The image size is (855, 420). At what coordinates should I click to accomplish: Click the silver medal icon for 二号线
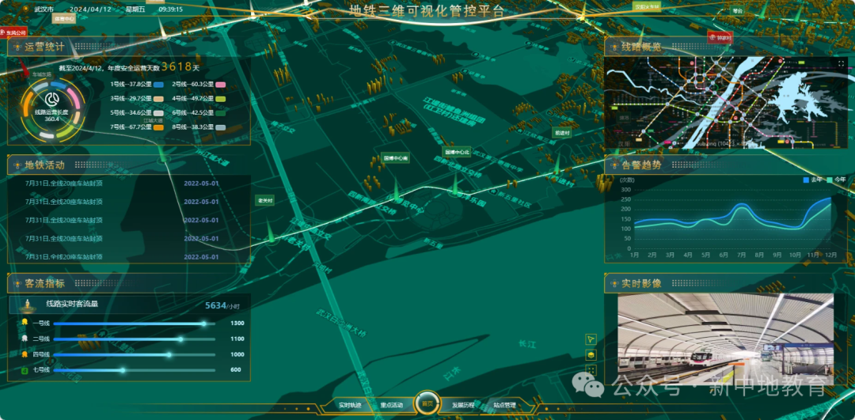(x=25, y=339)
